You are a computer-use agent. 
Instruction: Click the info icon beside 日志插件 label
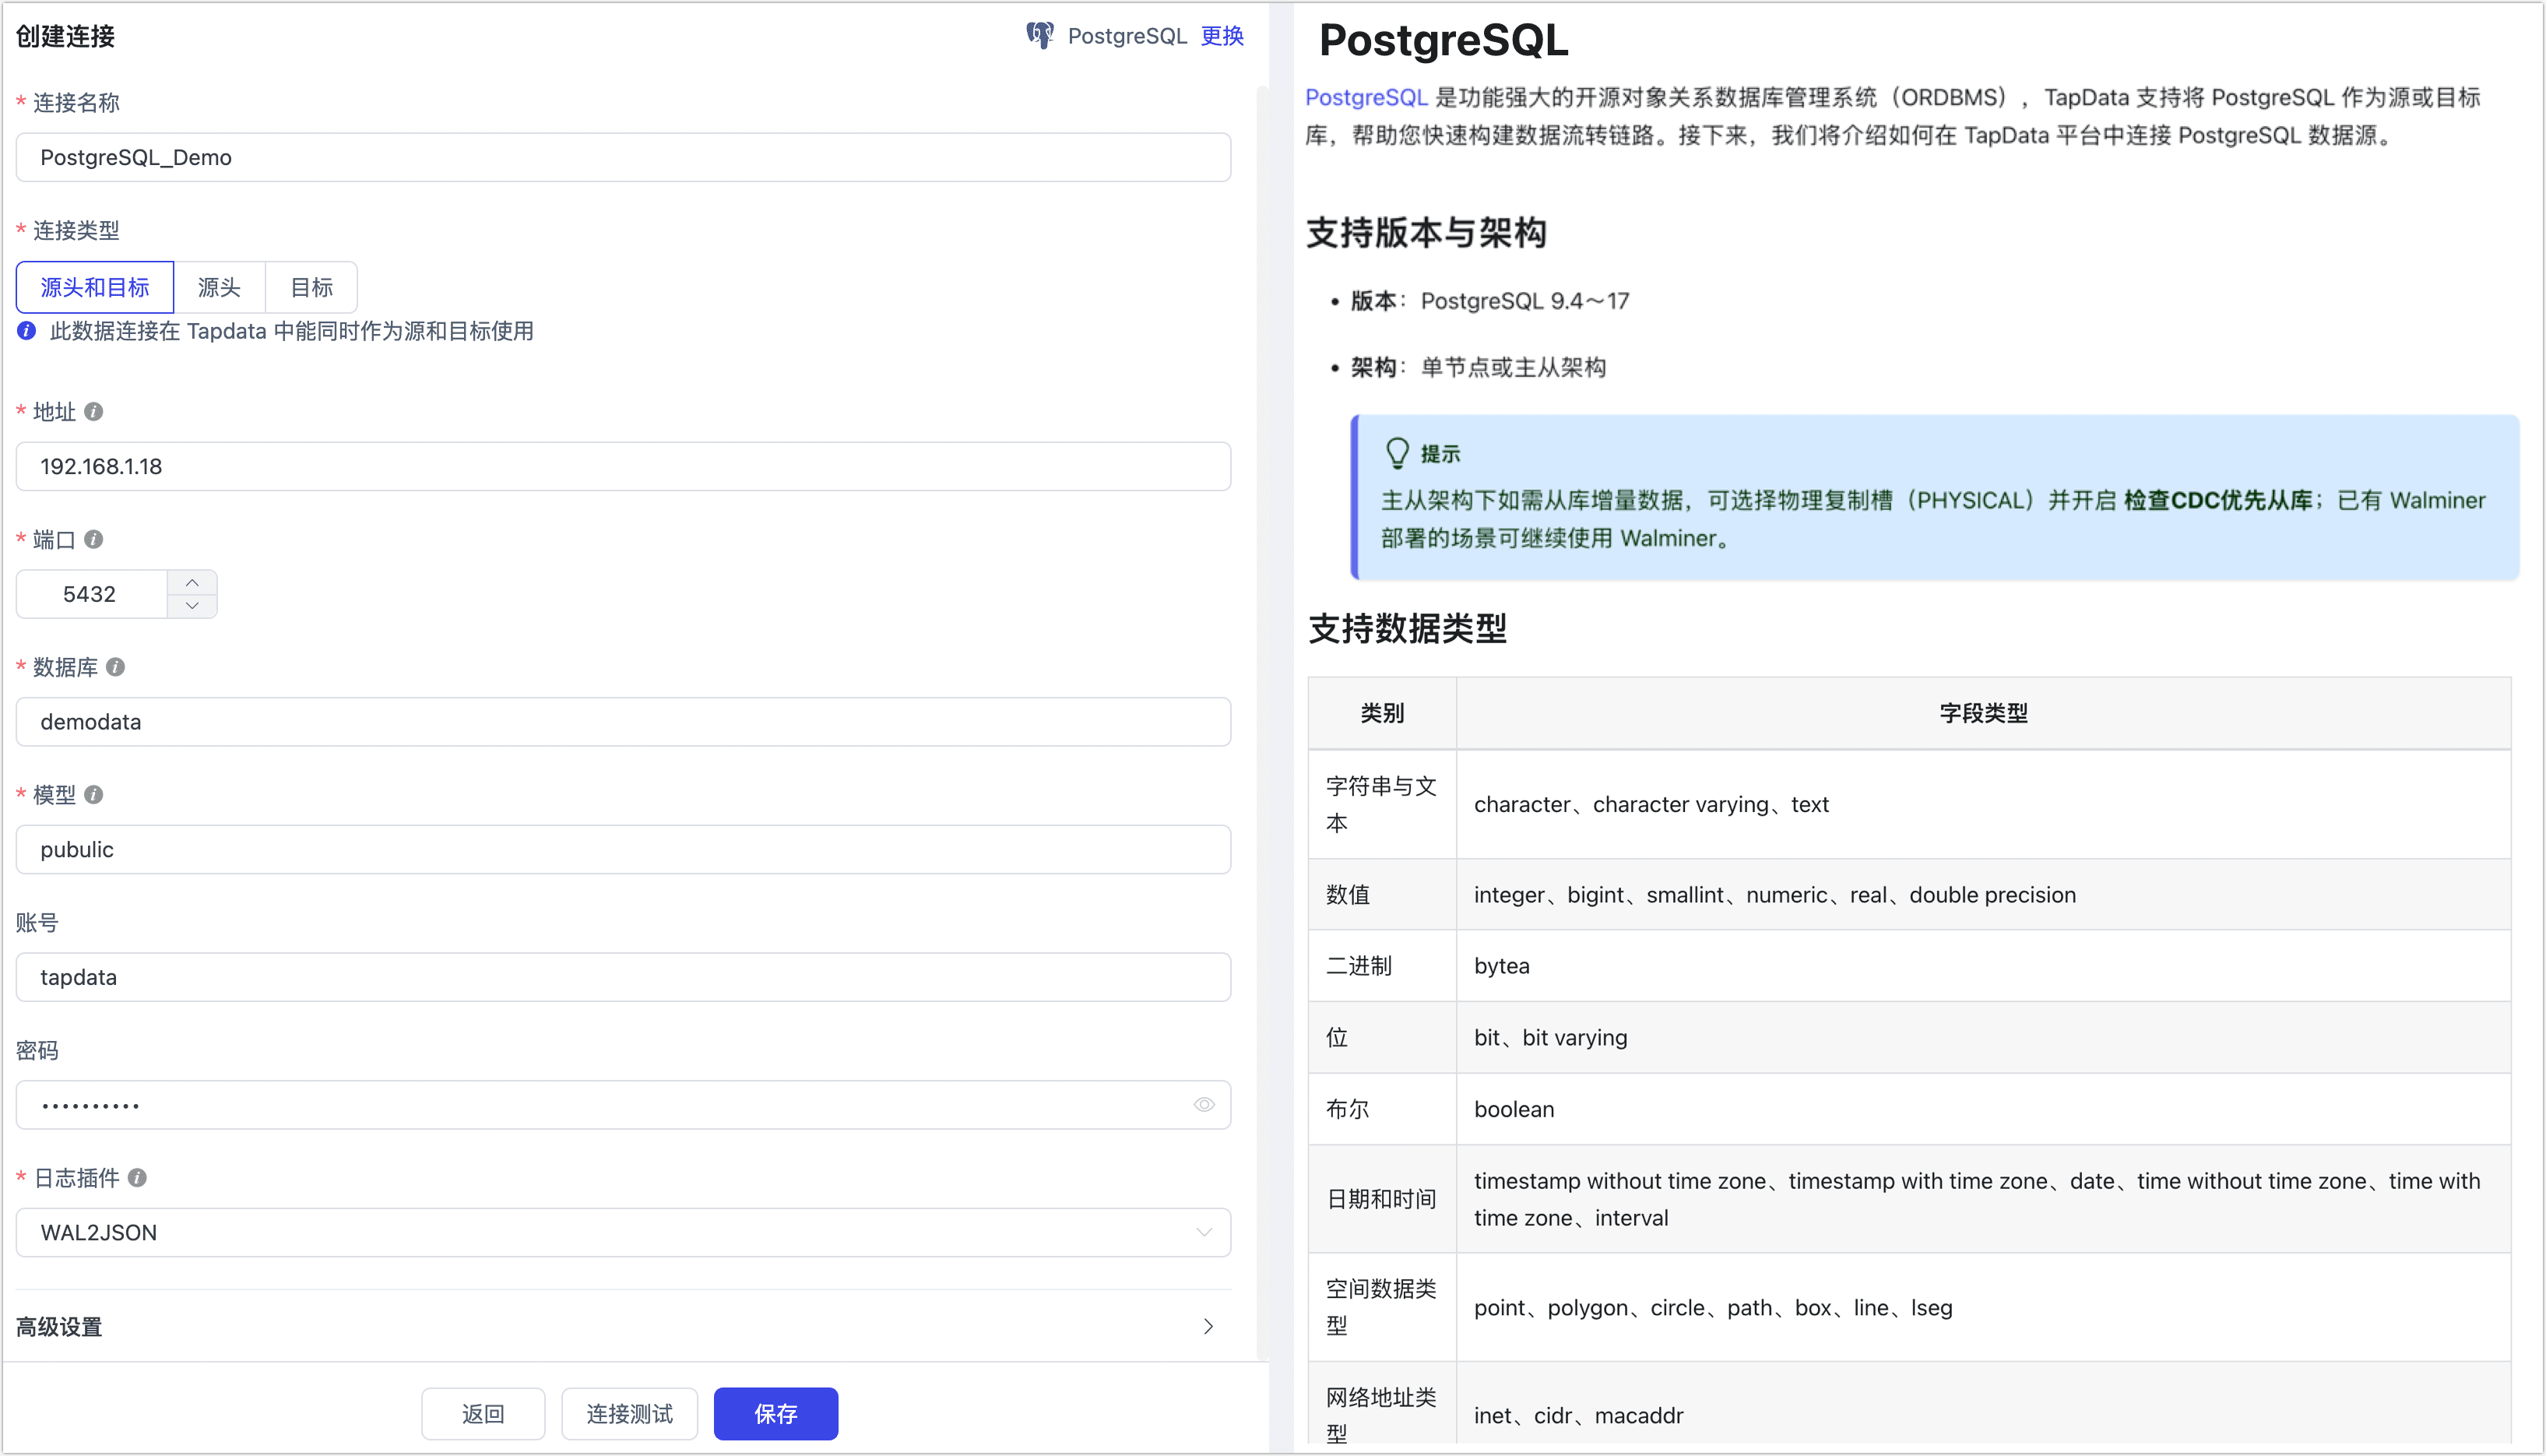[138, 1178]
